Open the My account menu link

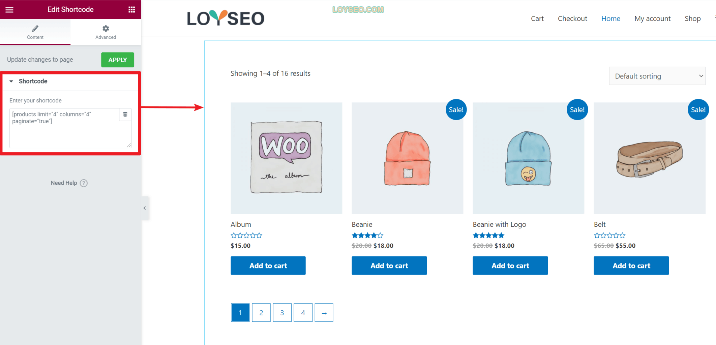click(x=652, y=19)
